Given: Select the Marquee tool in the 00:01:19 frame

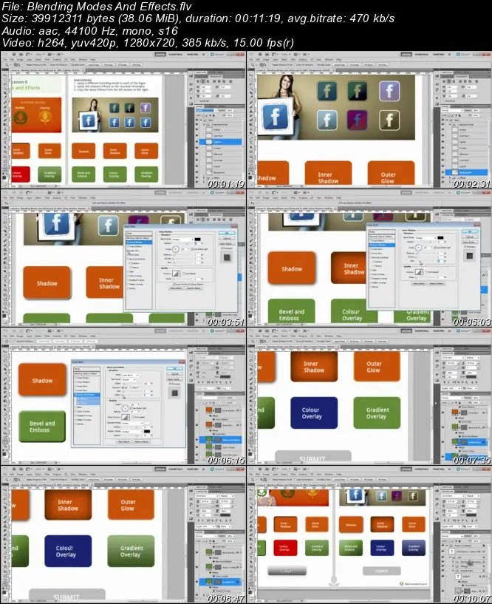Looking at the screenshot, I should [5, 79].
